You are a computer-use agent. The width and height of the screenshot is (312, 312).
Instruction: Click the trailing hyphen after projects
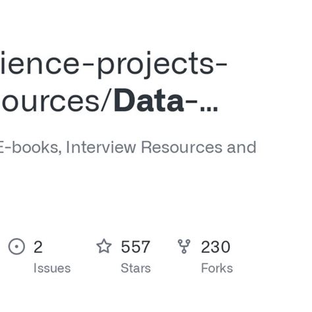(221, 64)
